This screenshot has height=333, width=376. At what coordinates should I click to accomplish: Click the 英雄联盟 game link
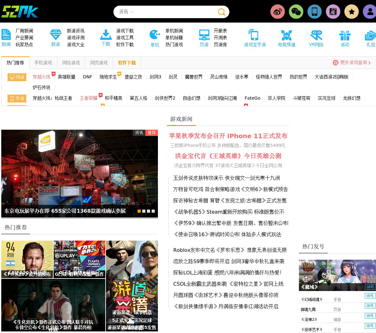[66, 77]
